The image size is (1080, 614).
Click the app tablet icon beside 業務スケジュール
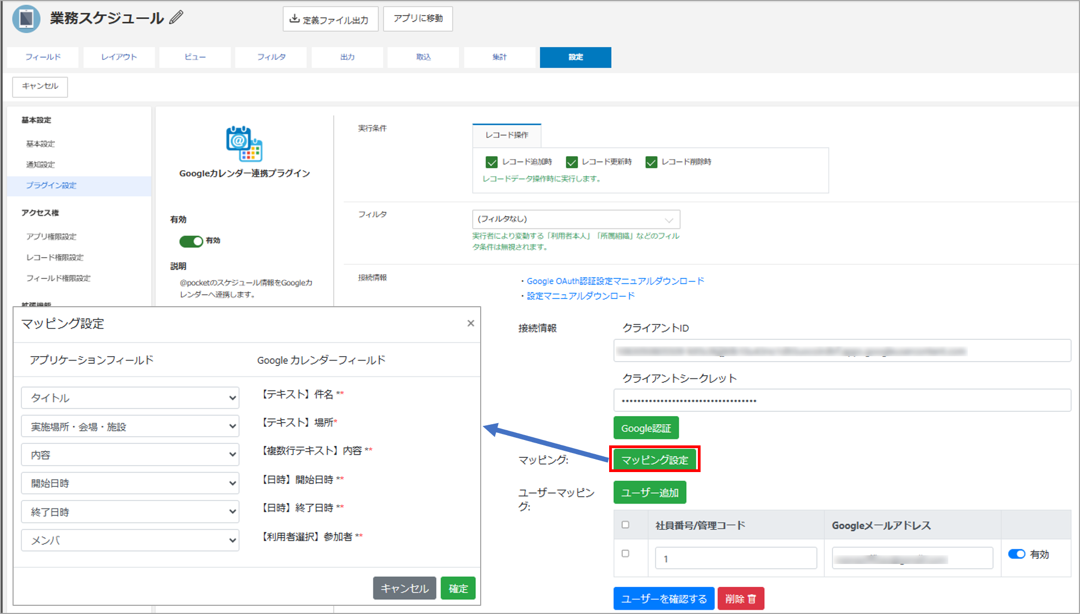pos(26,18)
